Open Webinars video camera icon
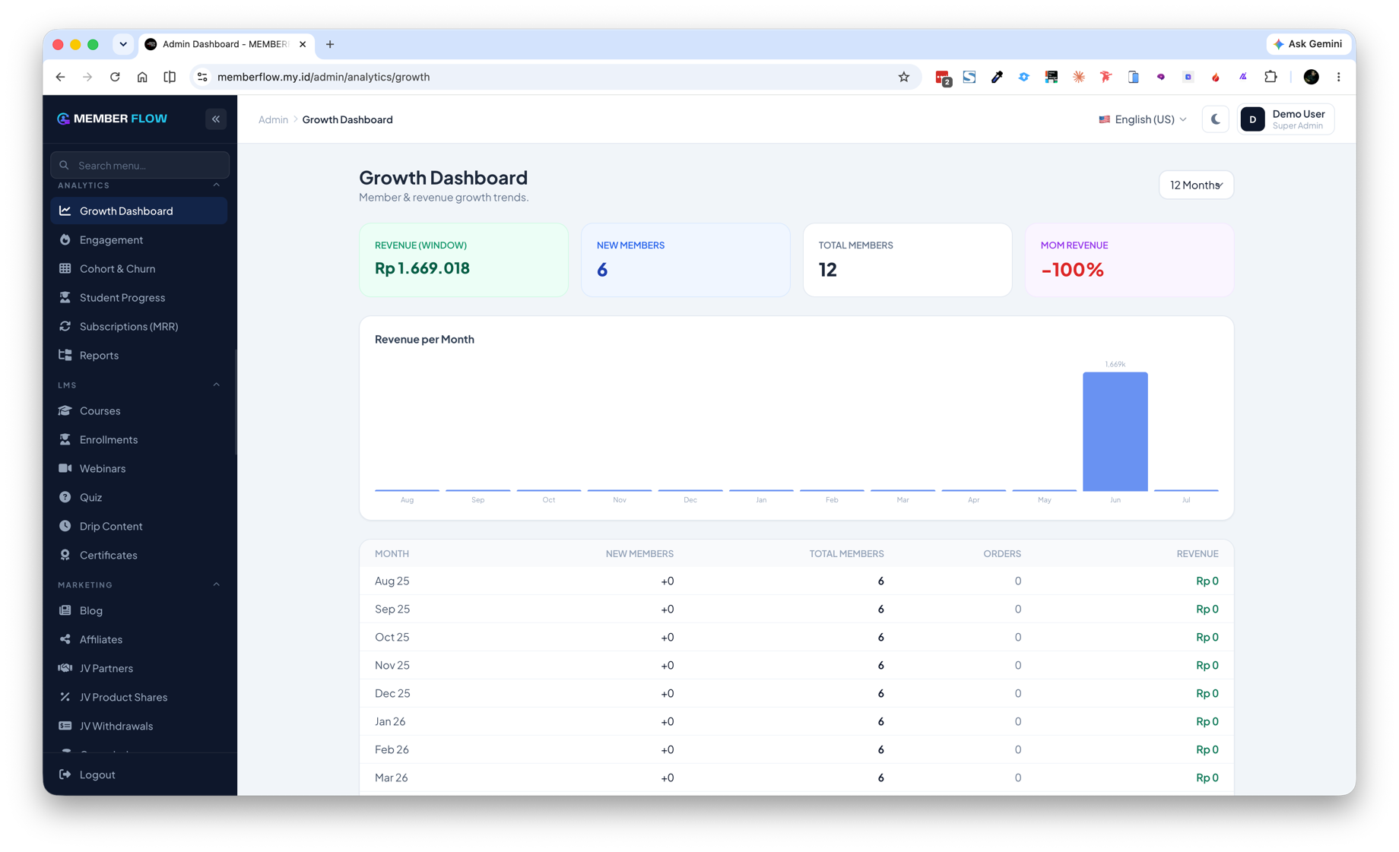Image resolution: width=1399 pixels, height=852 pixels. click(x=65, y=468)
